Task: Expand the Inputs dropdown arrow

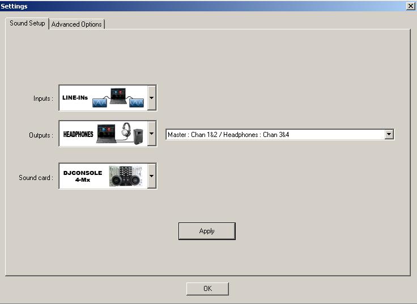Action: coord(151,98)
